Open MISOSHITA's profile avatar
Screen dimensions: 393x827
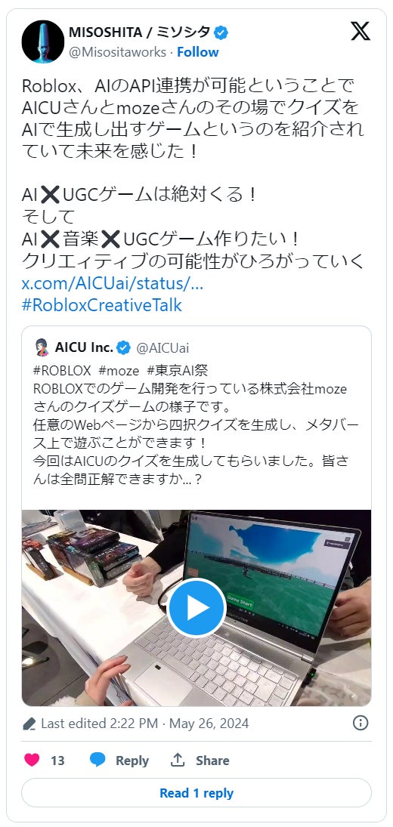[x=43, y=42]
